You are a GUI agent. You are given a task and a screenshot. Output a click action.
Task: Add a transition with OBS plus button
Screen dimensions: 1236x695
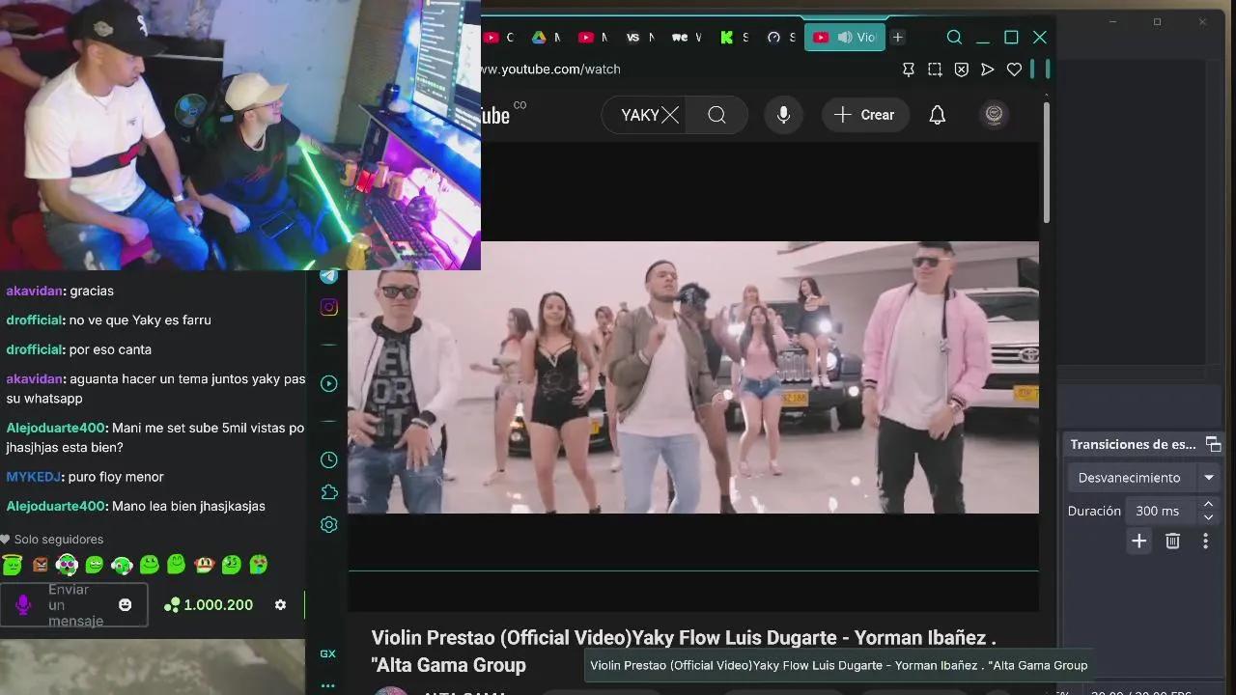point(1138,542)
